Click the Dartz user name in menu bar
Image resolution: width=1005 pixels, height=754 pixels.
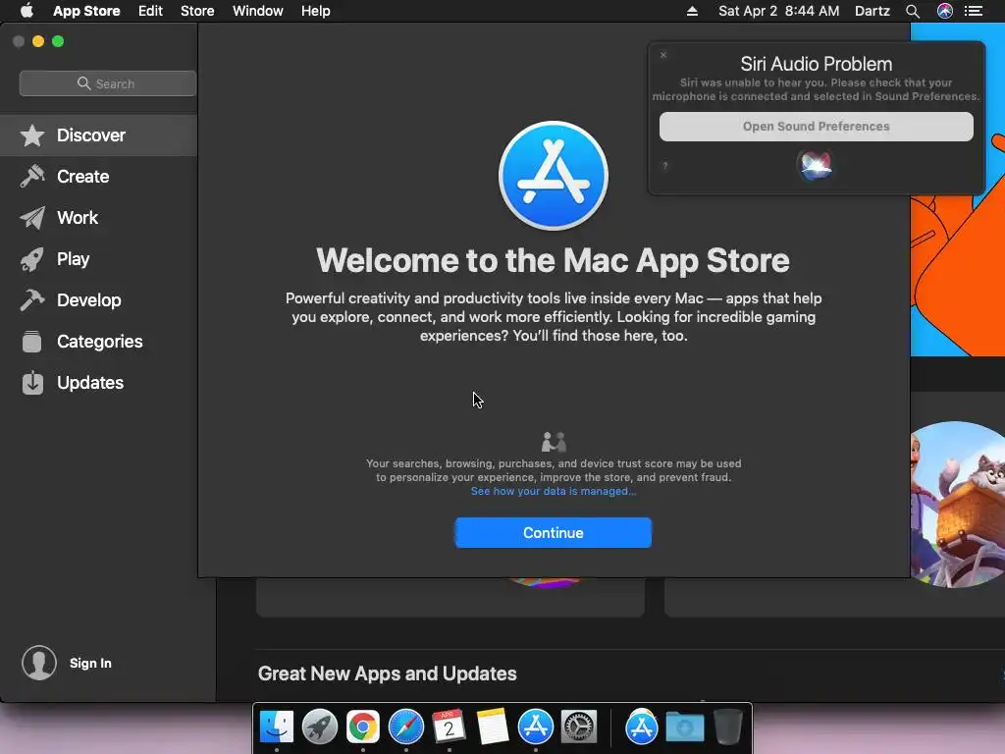873,11
